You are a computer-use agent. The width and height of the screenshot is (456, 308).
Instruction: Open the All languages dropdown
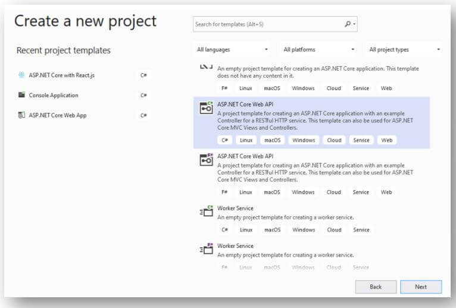click(232, 49)
